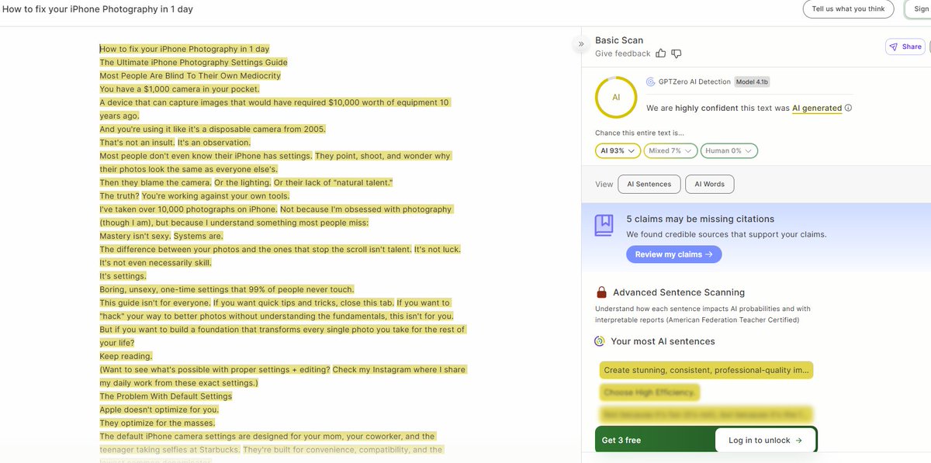Click '5 claims may be missing citations' heading

pos(700,219)
